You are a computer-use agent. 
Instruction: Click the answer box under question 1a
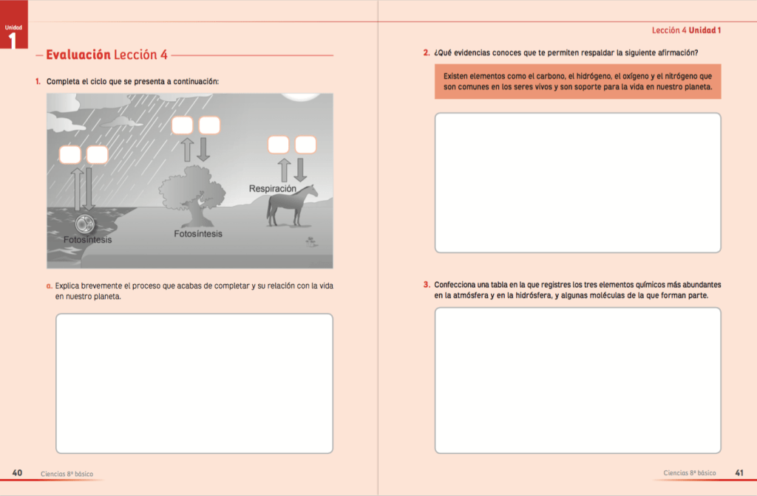pos(194,383)
